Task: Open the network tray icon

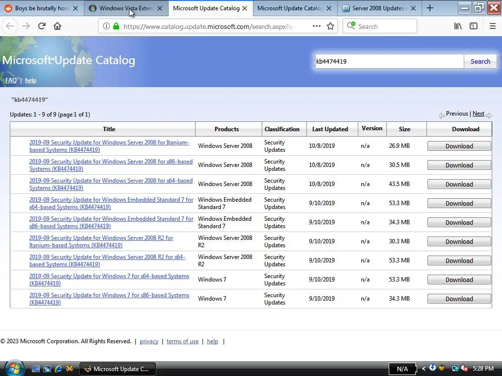Action: pos(454,368)
